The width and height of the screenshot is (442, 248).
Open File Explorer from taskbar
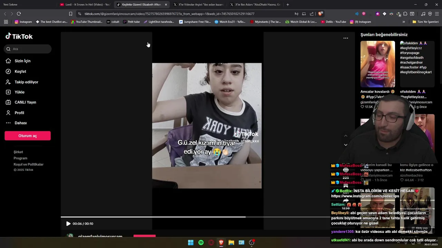click(x=231, y=242)
